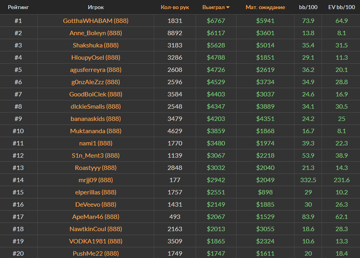Sort by the EV bb/100 column header
The width and height of the screenshot is (360, 258).
click(341, 8)
